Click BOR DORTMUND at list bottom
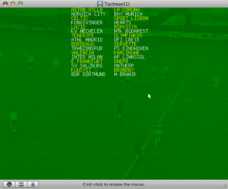 (88, 74)
